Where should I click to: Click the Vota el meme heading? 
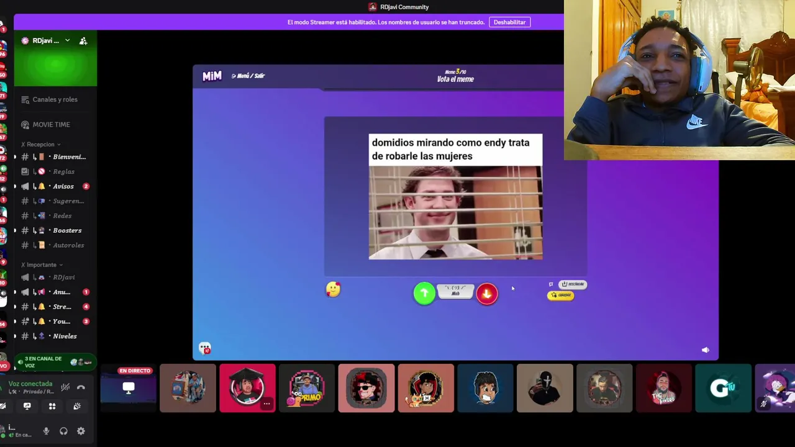(x=455, y=79)
